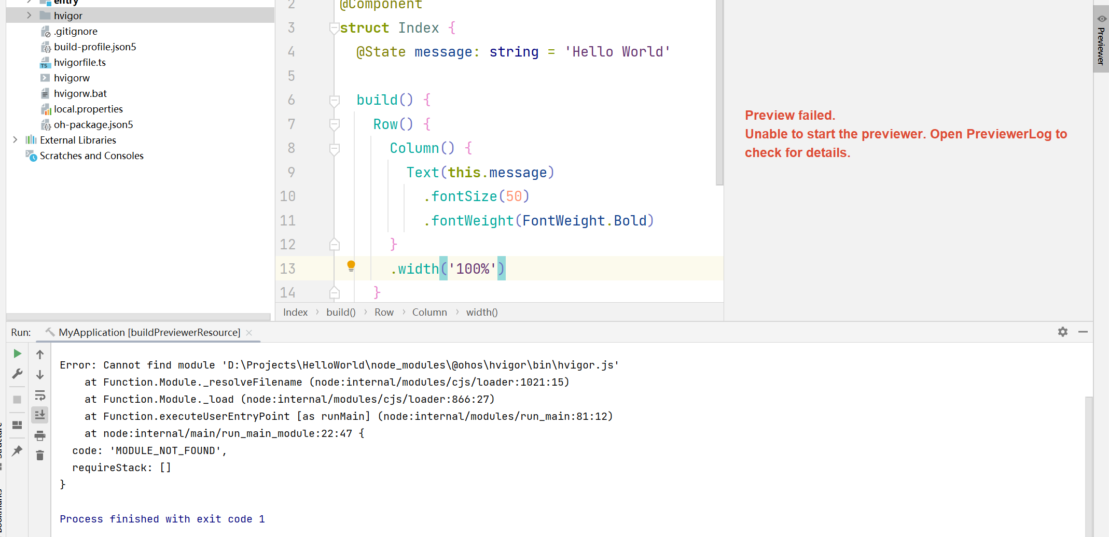Click the down arrow to next stack trace
Image resolution: width=1109 pixels, height=537 pixels.
(x=40, y=374)
